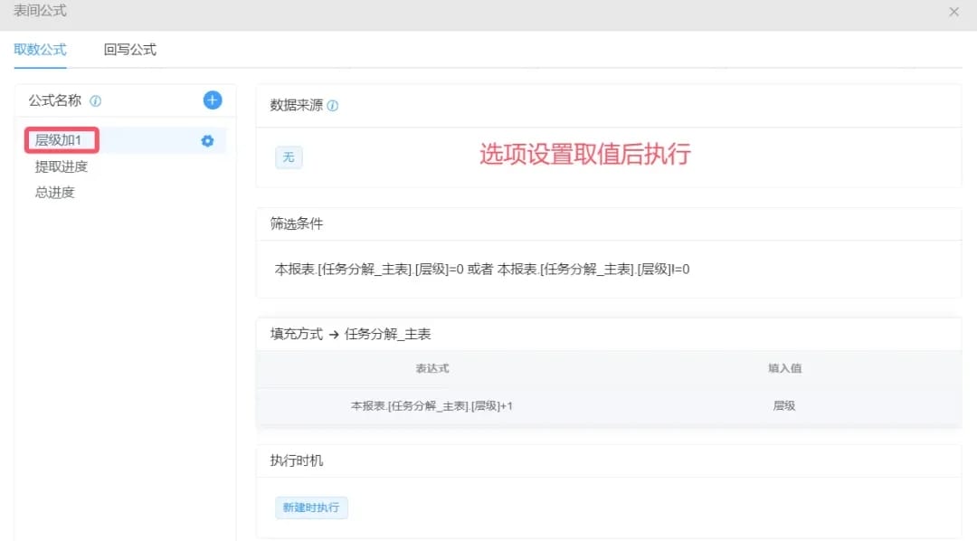The height and width of the screenshot is (541, 977).
Task: Open settings gear for 层级加1 formula
Action: click(x=207, y=141)
